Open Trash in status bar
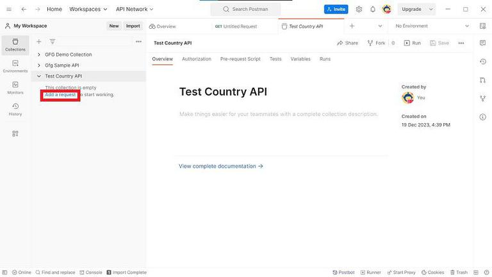Screen dimensions: 492x277 (459, 273)
